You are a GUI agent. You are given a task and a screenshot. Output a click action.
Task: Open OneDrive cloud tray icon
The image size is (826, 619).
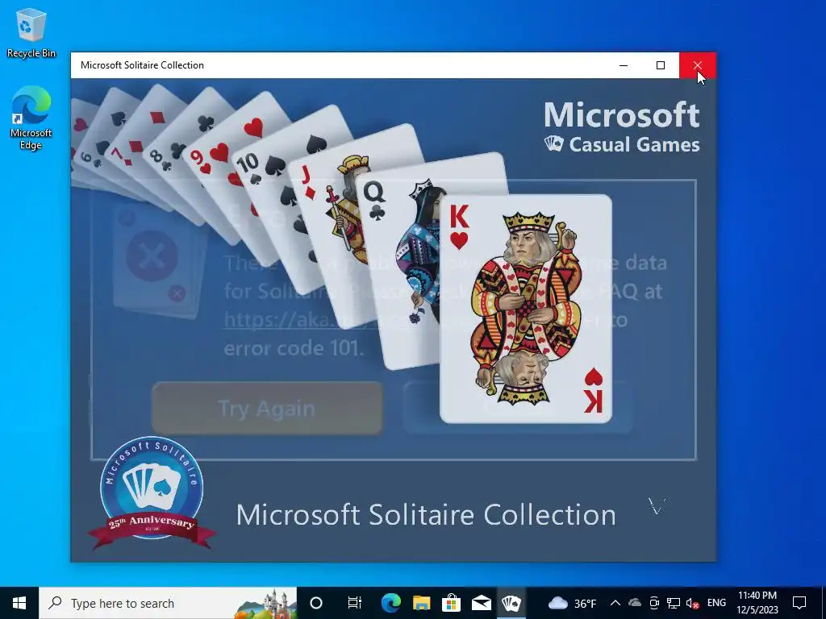click(635, 603)
